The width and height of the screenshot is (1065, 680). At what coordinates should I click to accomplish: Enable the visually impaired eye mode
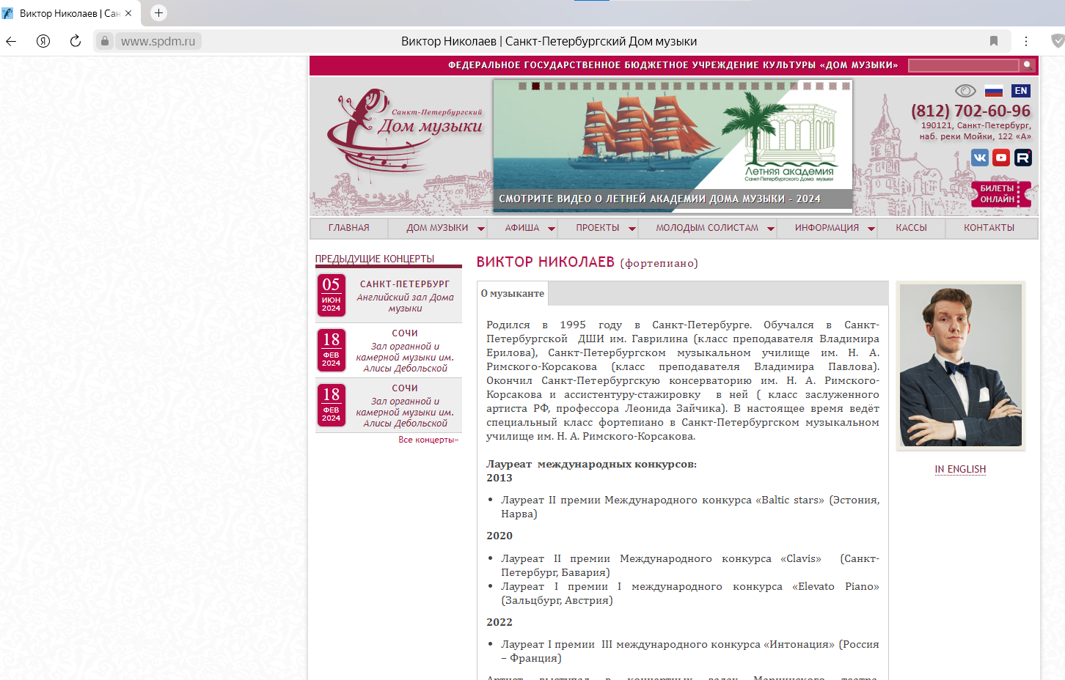967,90
